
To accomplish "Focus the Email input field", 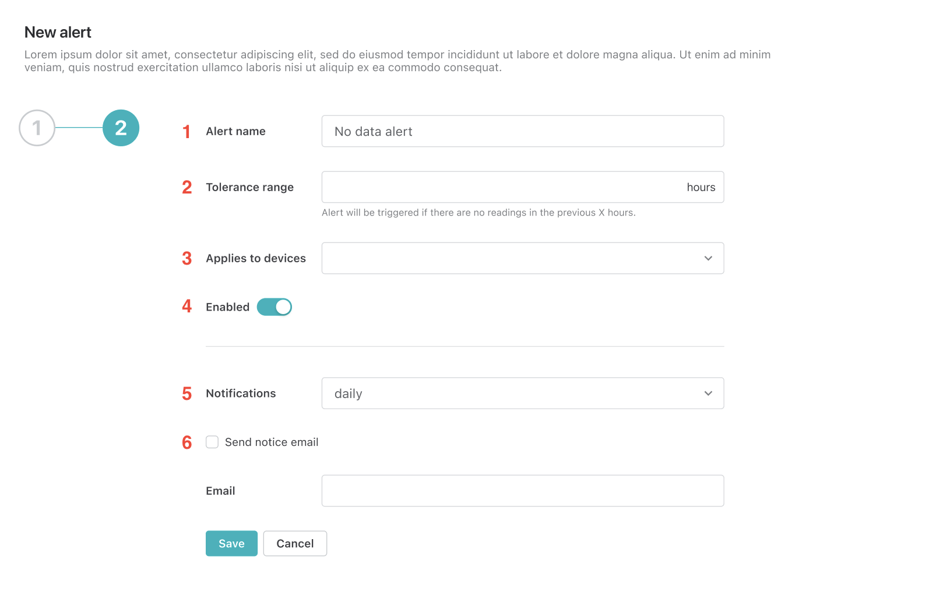I will click(x=523, y=491).
